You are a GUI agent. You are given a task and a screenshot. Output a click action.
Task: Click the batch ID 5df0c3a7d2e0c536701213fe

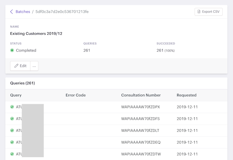click(62, 12)
